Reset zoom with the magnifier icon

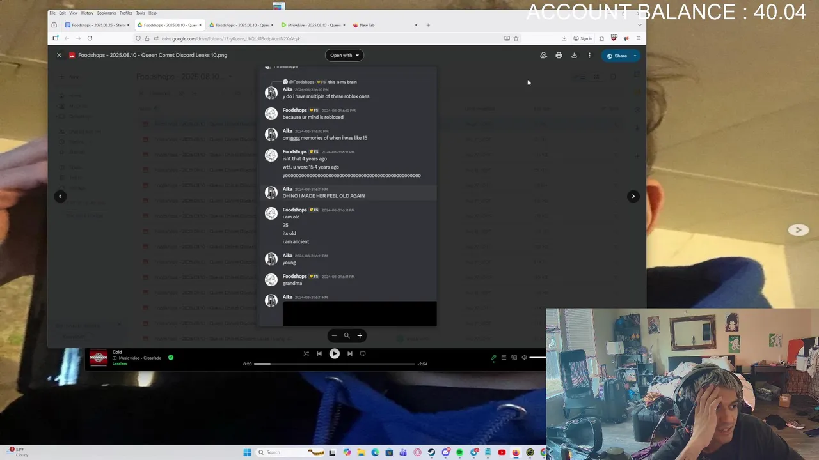(347, 335)
